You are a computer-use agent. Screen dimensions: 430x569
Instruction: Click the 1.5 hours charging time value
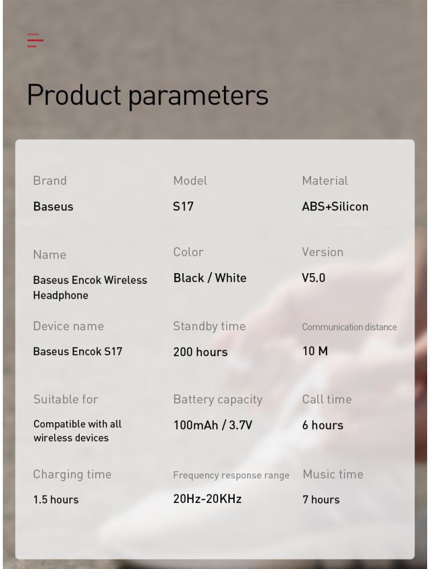(56, 500)
